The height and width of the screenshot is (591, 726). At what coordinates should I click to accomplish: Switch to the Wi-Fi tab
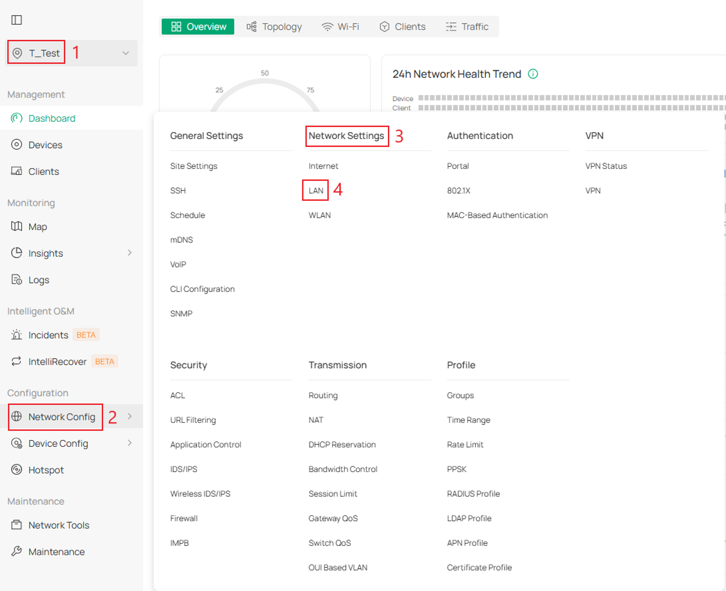pos(340,27)
